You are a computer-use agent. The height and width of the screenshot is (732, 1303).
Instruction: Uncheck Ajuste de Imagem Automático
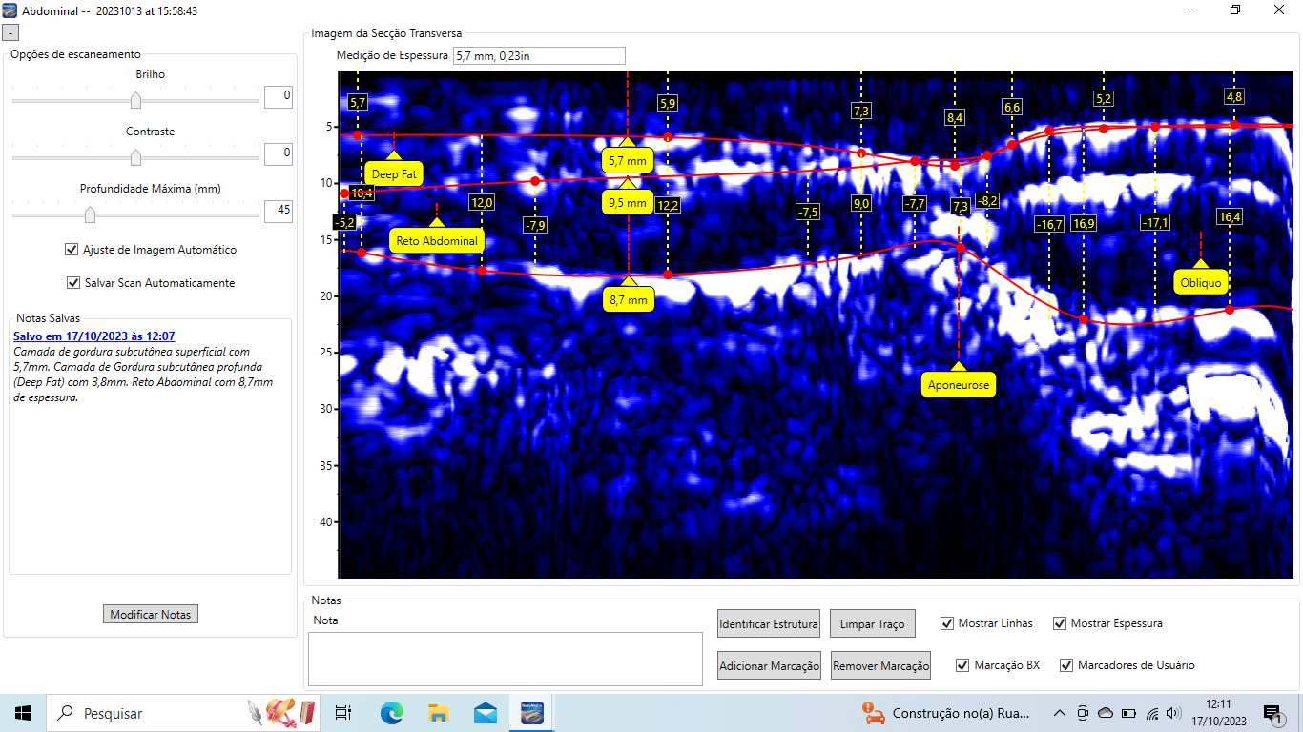(72, 250)
